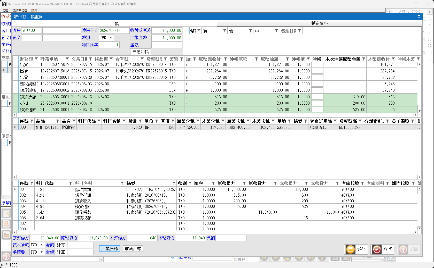
Task: Filter the 科目名稱 column in journal grid
Action: click(x=122, y=183)
